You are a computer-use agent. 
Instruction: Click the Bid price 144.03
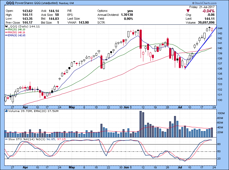click(x=54, y=19)
